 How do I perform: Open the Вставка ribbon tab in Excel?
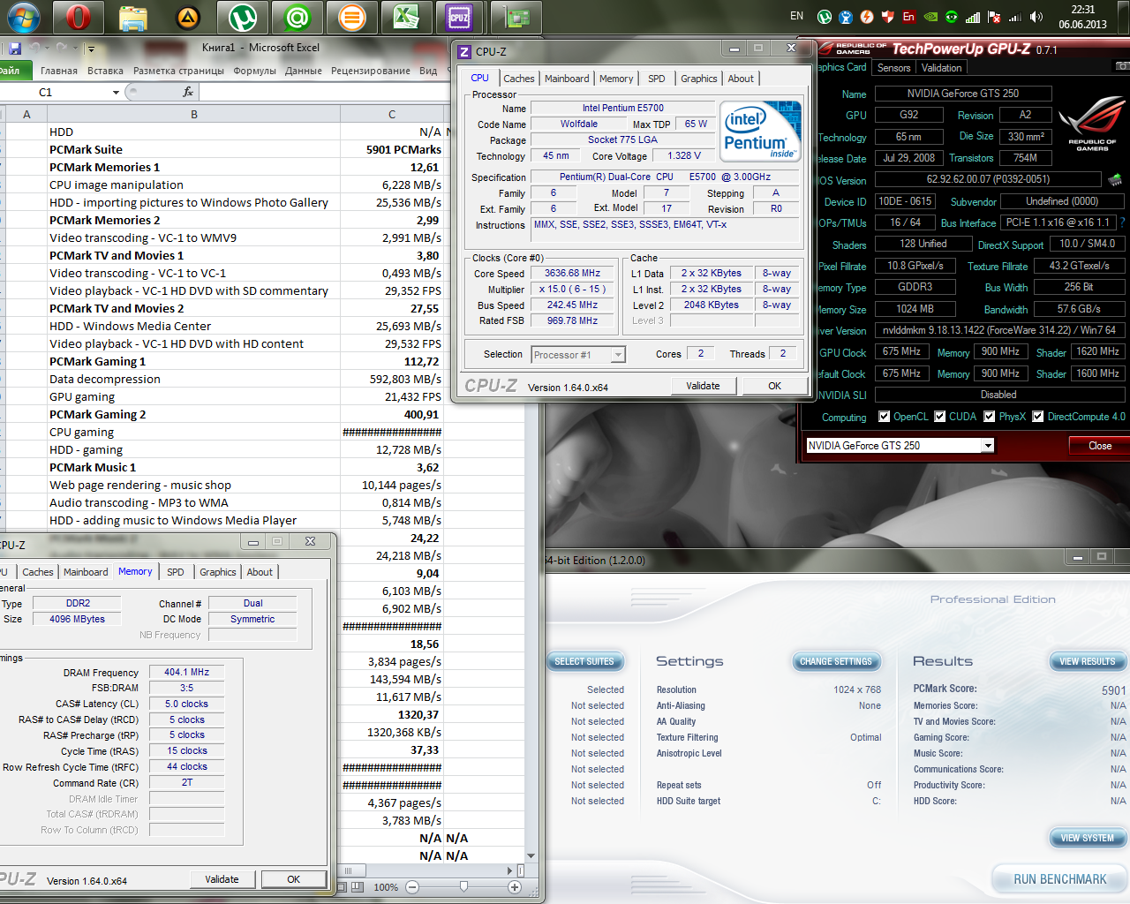click(106, 71)
